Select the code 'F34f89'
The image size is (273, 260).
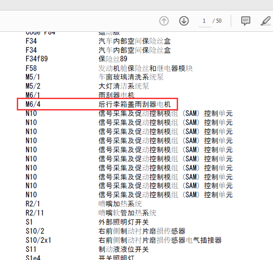tap(36, 59)
